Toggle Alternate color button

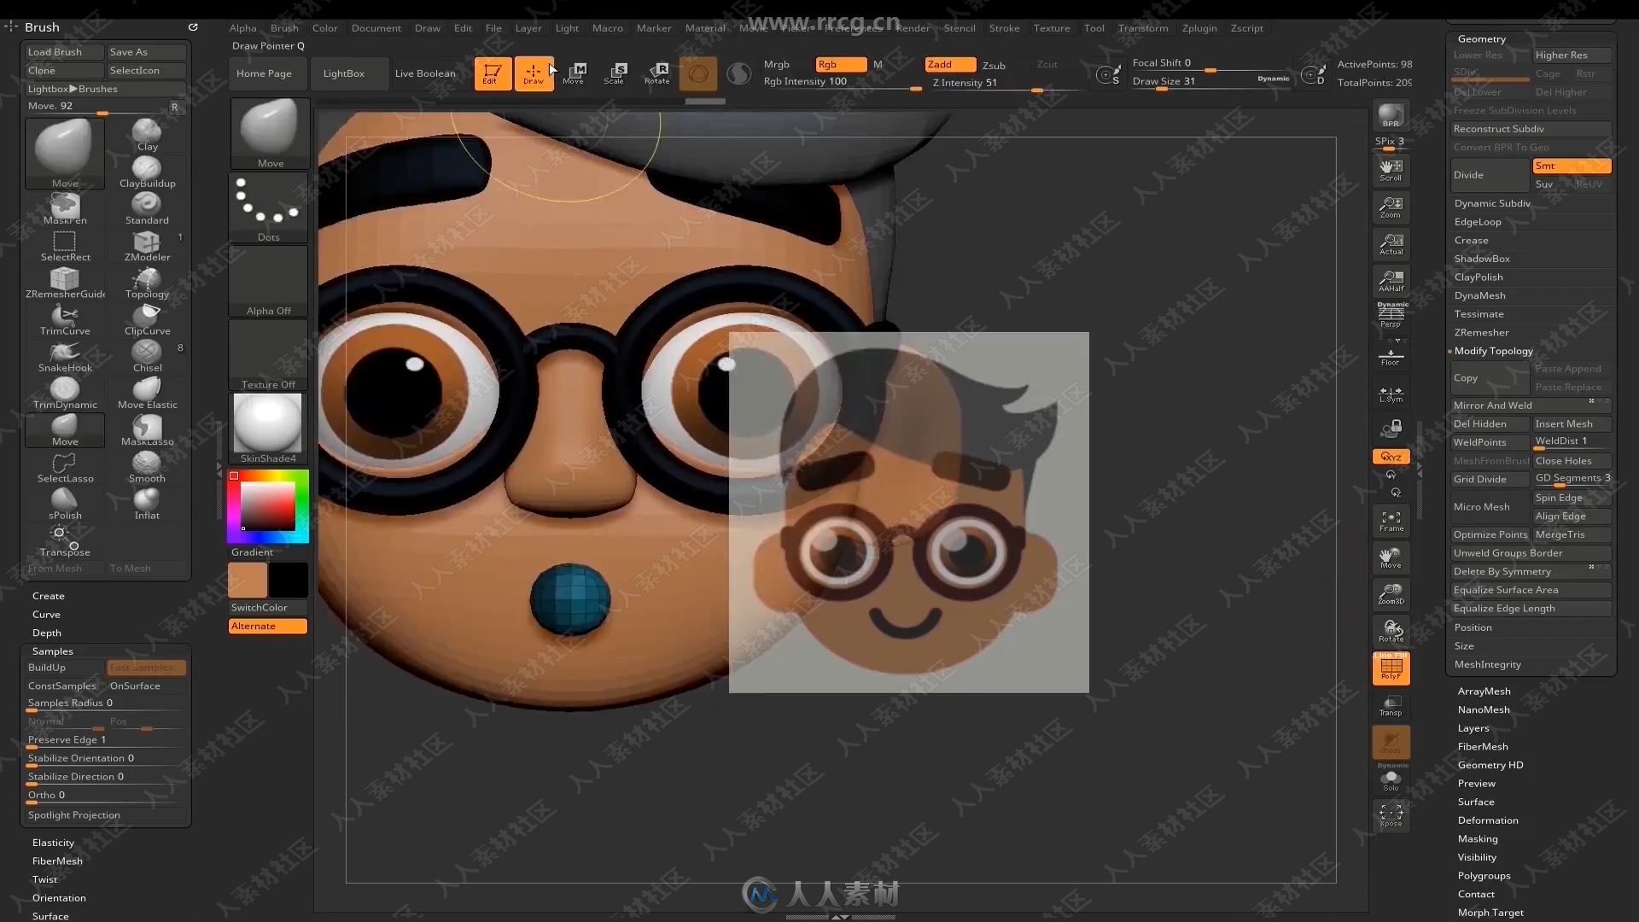[x=267, y=626]
